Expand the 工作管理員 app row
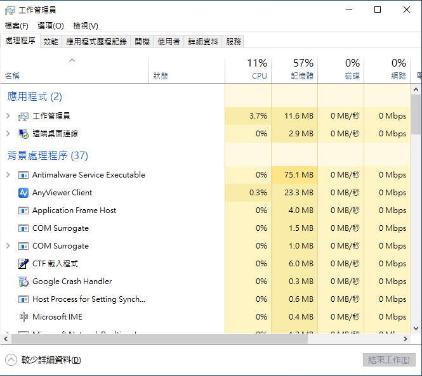Image resolution: width=422 pixels, height=376 pixels. [x=8, y=116]
